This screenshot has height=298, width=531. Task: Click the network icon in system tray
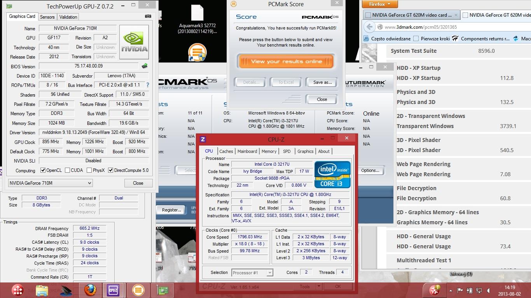tap(479, 290)
